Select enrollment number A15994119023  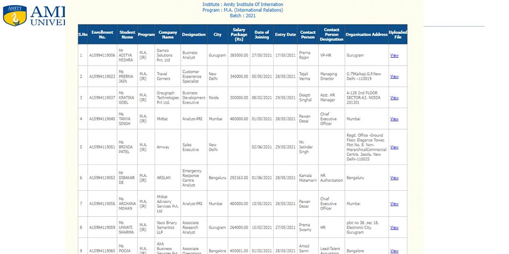(102, 77)
